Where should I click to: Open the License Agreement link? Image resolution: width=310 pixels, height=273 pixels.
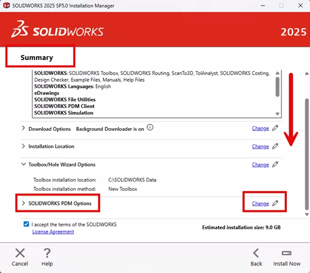pos(53,232)
